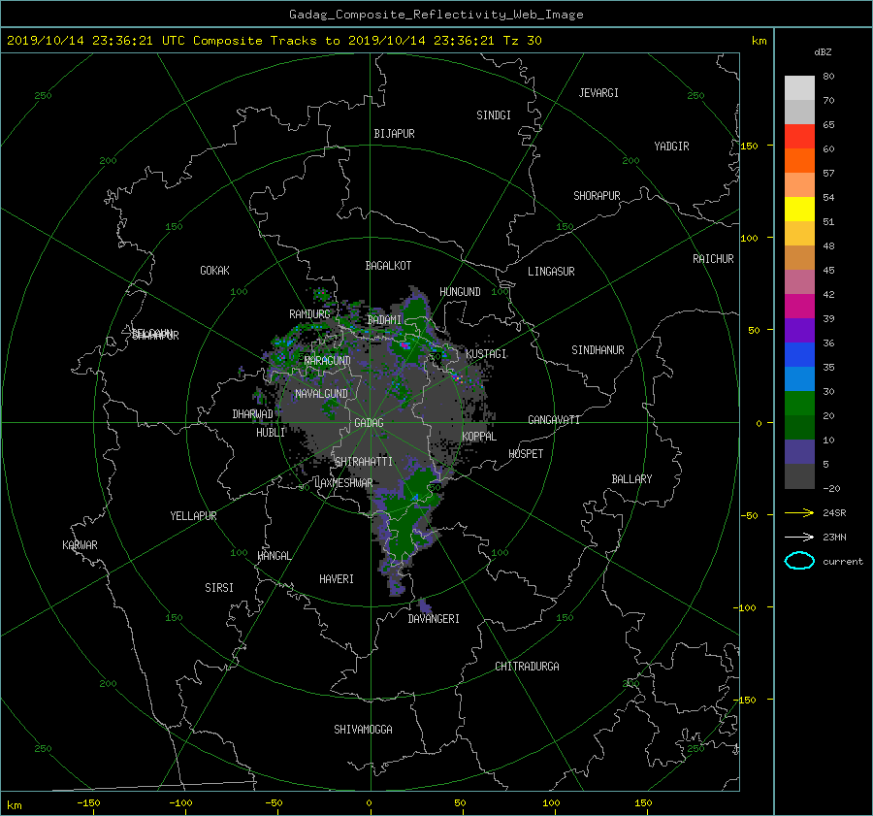The width and height of the screenshot is (873, 816).
Task: Click the BIJAPUR city label
Action: pyautogui.click(x=394, y=134)
